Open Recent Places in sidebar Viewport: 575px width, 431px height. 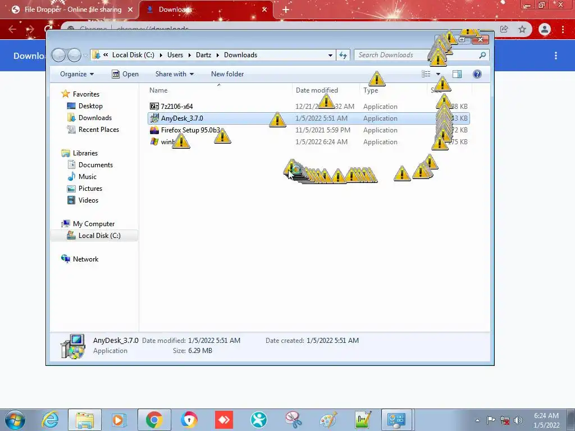tap(99, 130)
